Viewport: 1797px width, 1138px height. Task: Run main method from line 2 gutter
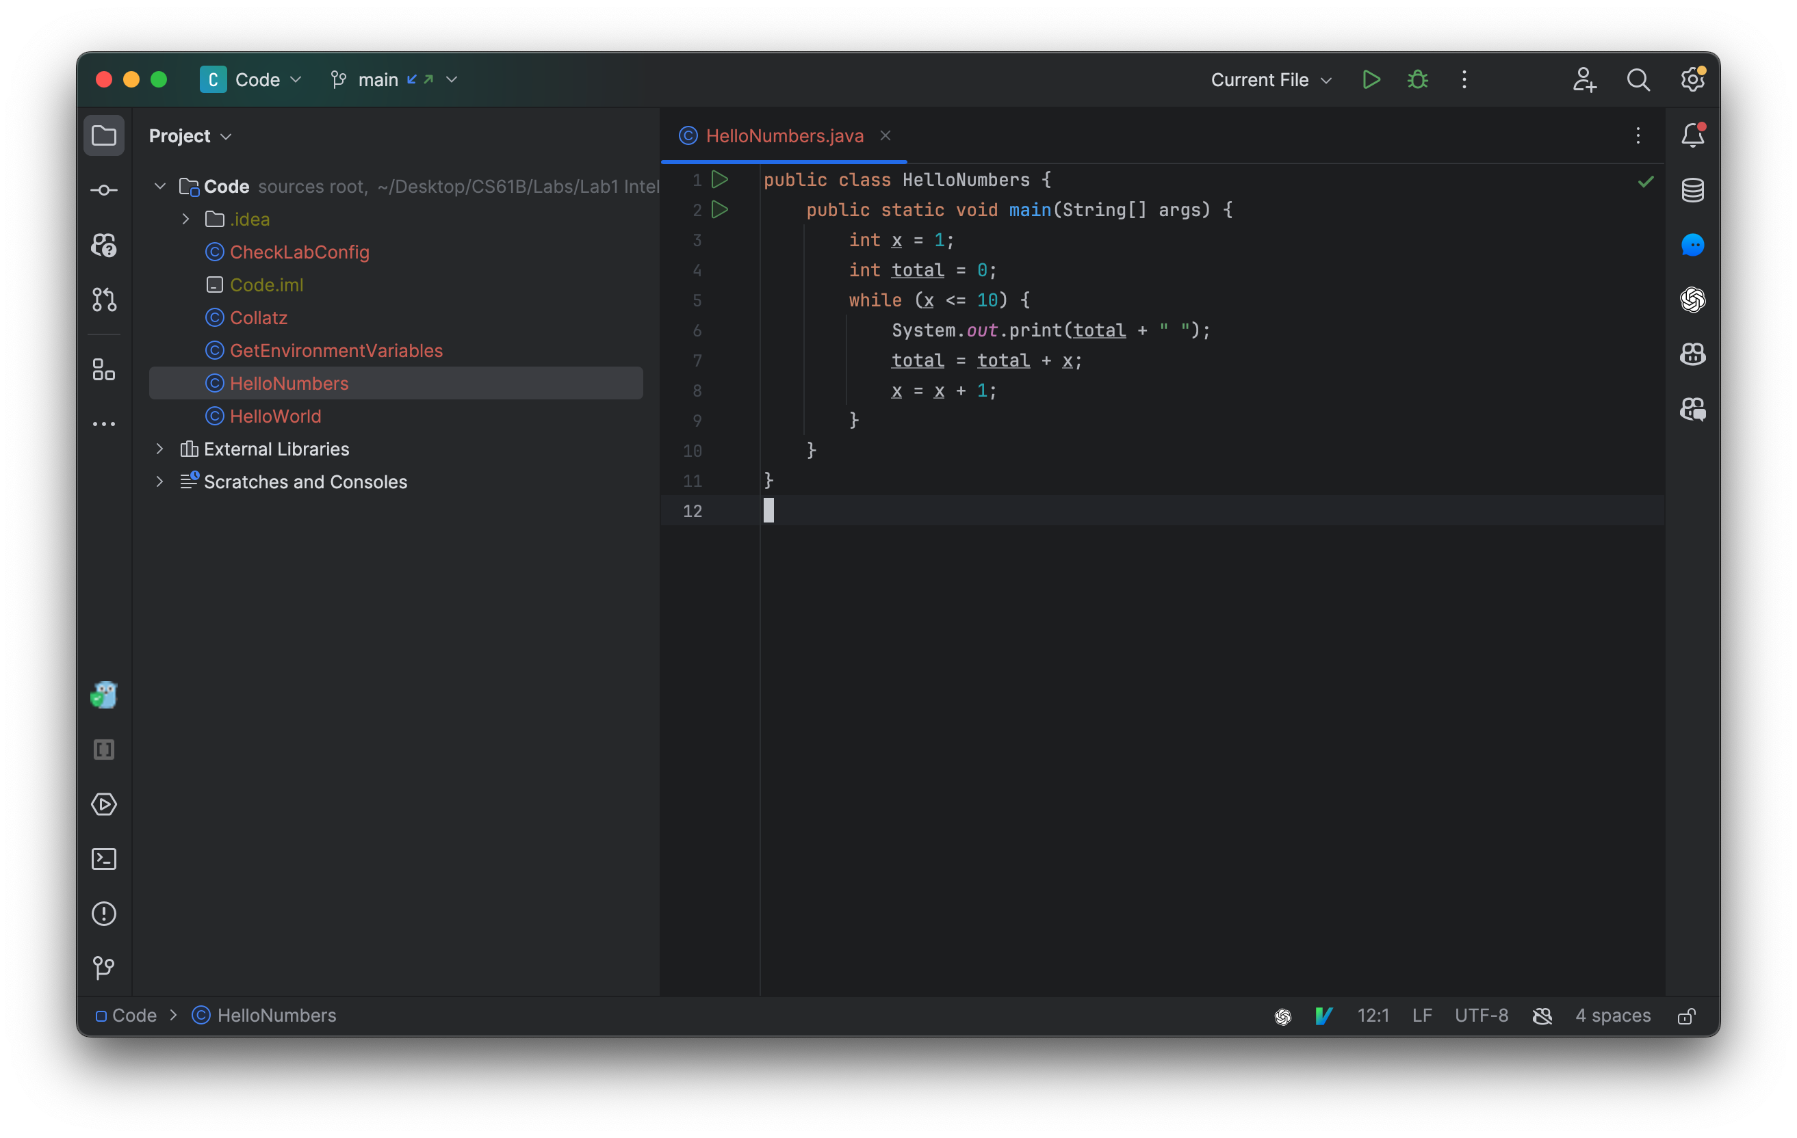click(x=720, y=209)
